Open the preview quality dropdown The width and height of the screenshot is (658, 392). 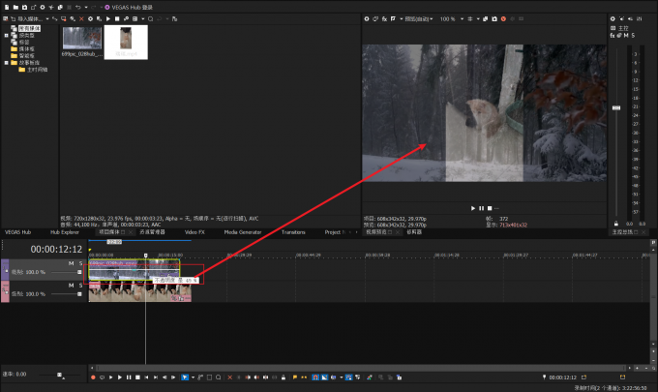(x=420, y=18)
